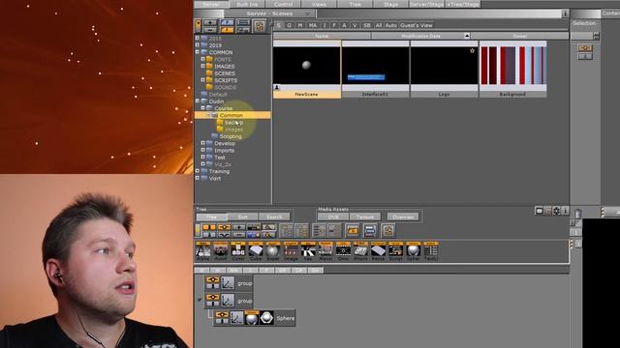This screenshot has width=620, height=348.
Task: Expand the 2018 folder
Action: [x=198, y=39]
